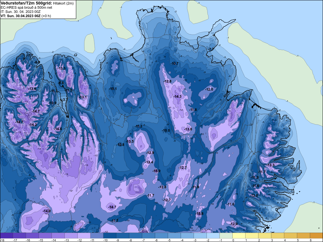Select the pale green swatch in color scale
Viewport: 323px width, 242px height.
tap(226, 236)
